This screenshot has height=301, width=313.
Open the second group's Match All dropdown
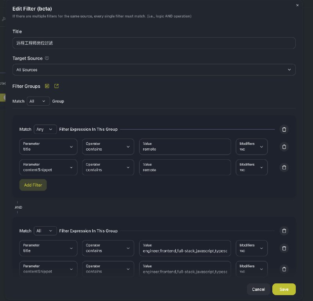click(x=45, y=231)
